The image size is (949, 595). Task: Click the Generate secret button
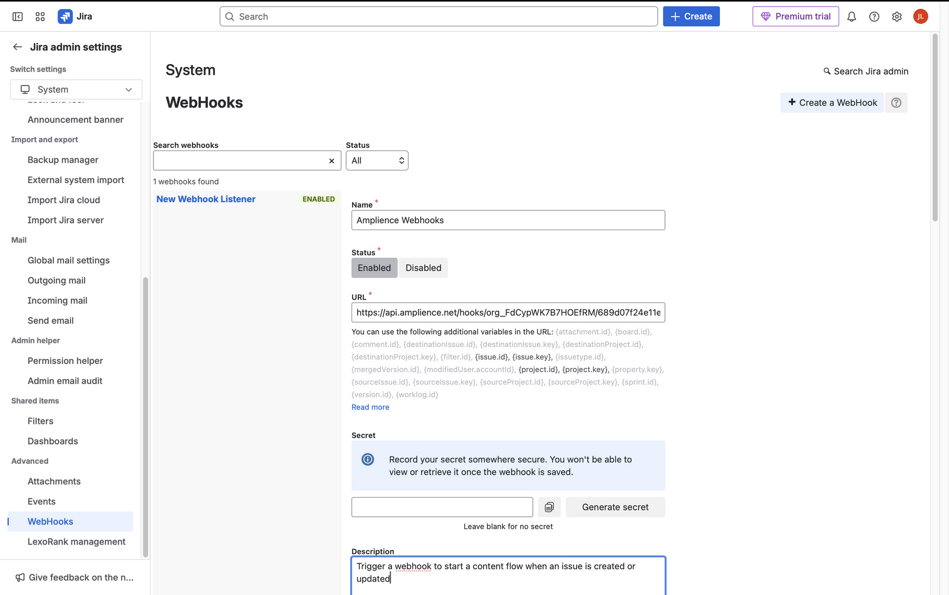(x=615, y=507)
